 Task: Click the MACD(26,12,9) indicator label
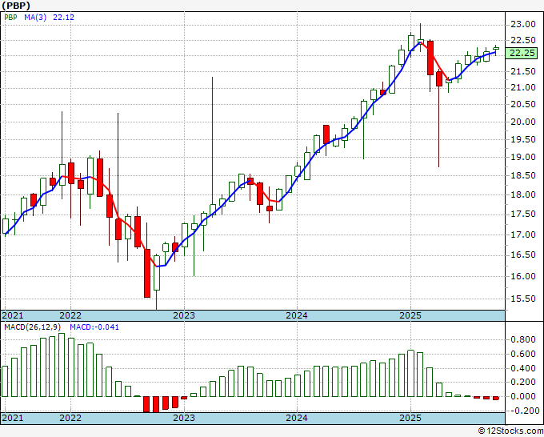point(33,327)
